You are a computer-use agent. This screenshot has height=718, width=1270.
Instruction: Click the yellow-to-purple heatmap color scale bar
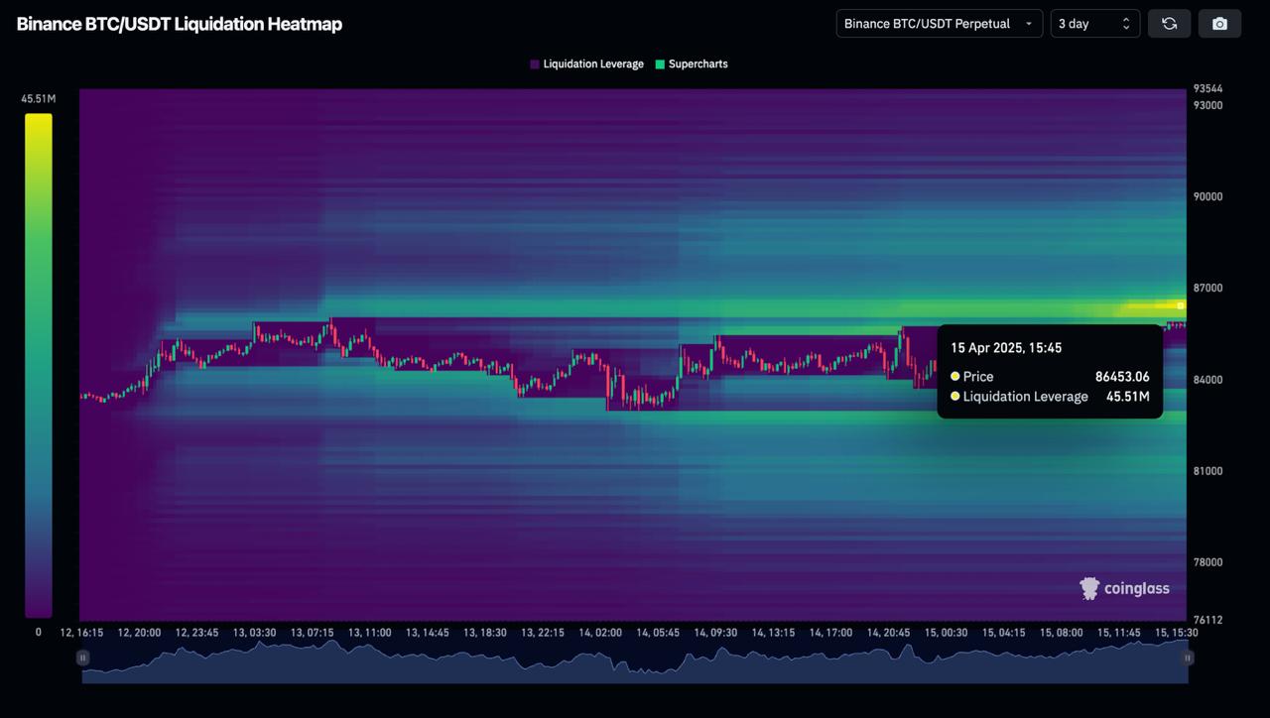tap(39, 365)
